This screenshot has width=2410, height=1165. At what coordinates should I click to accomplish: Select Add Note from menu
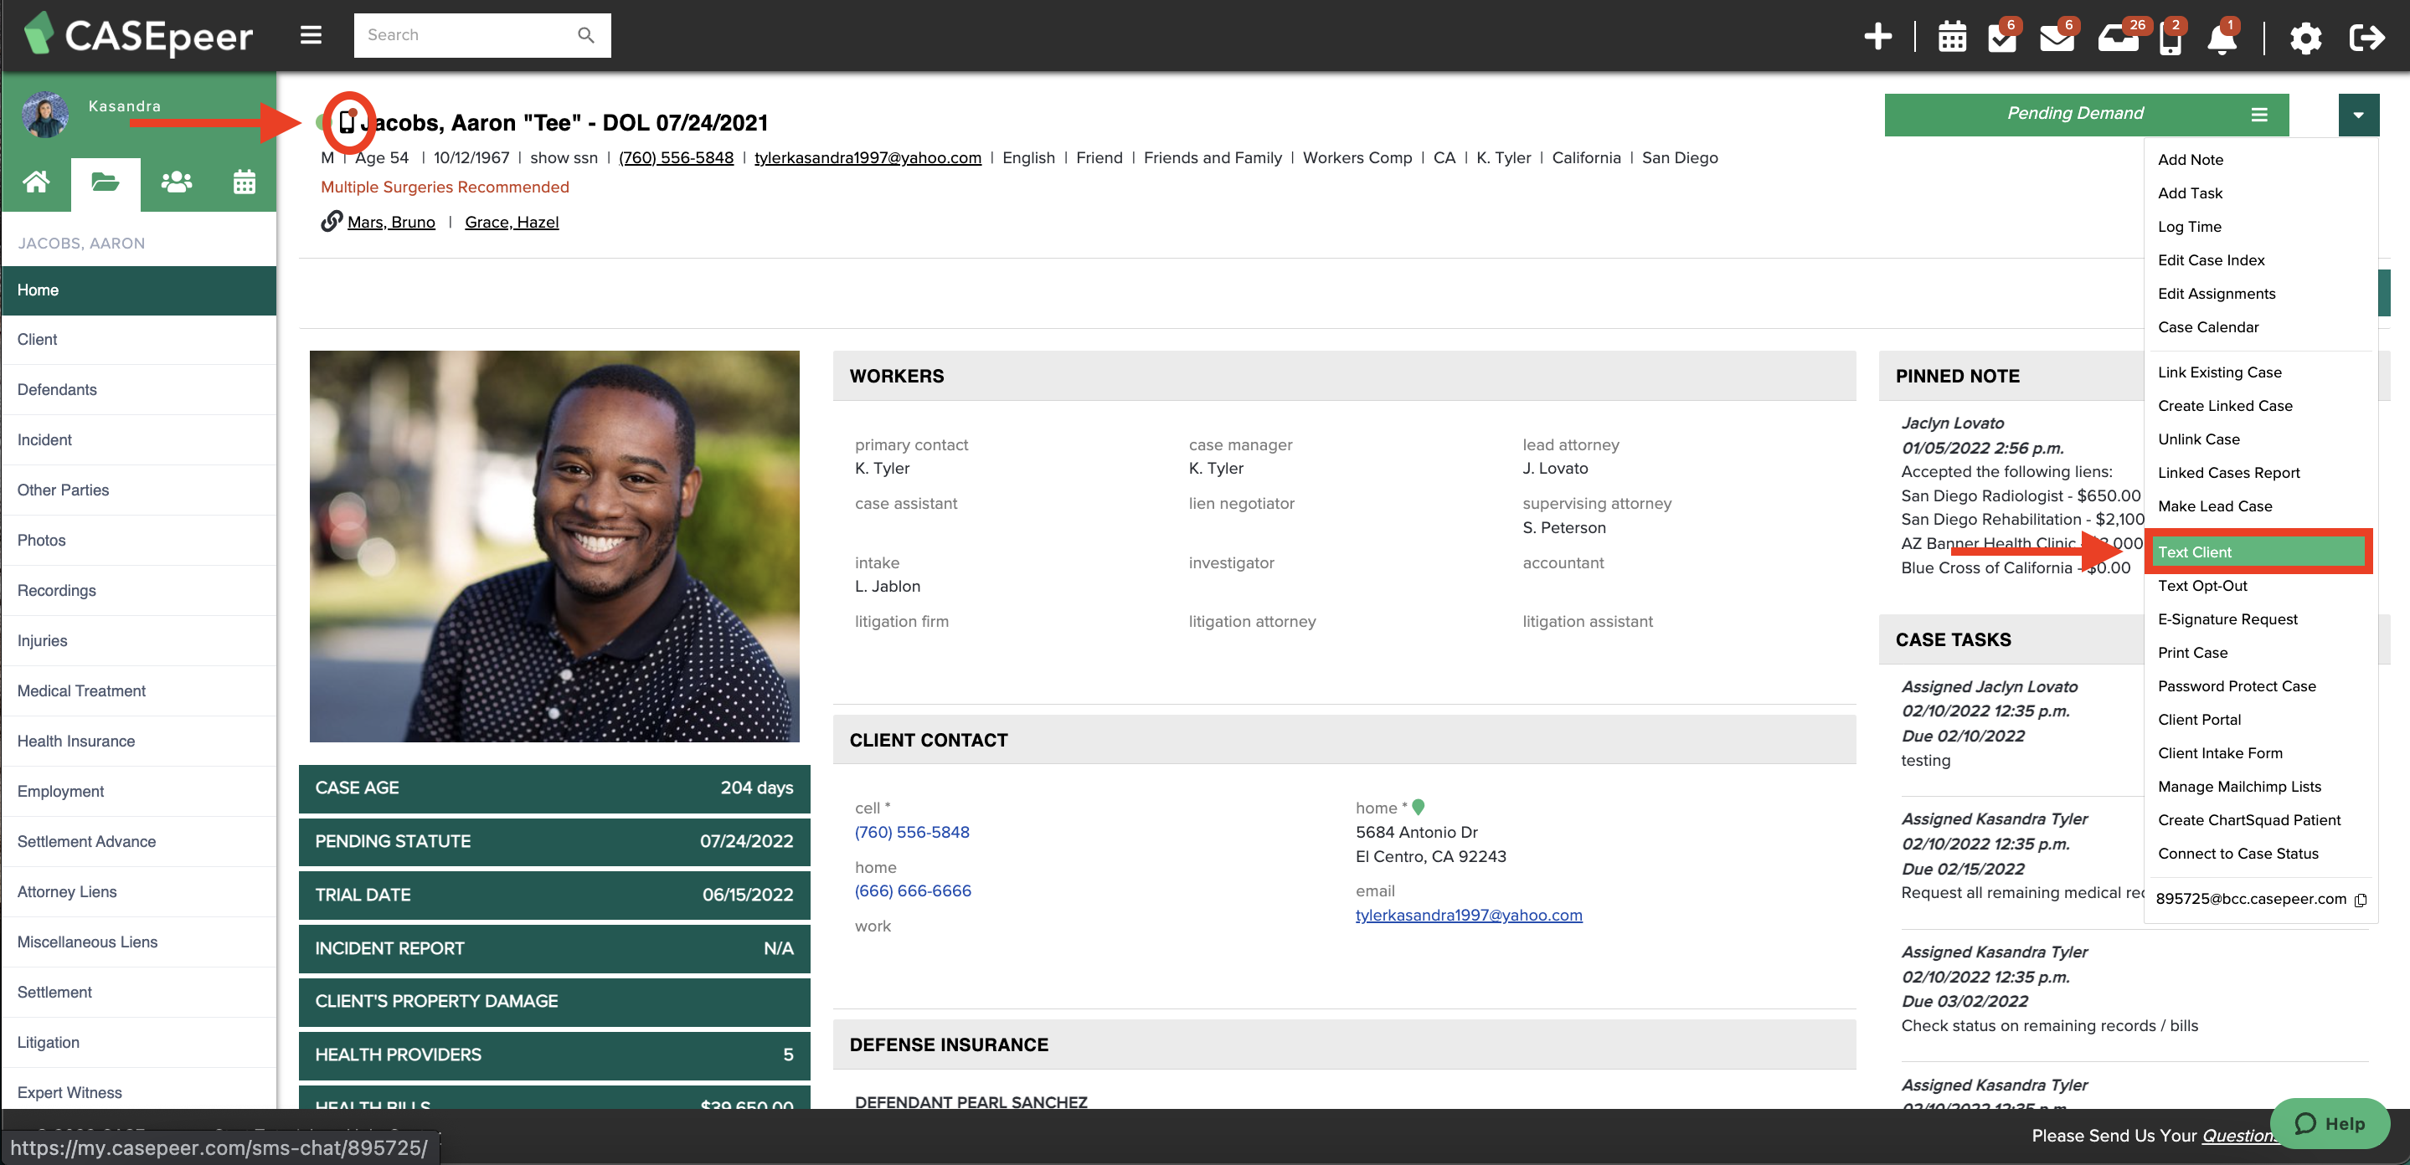2191,159
